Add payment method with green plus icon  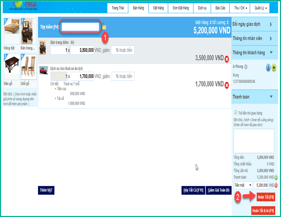(x=276, y=177)
